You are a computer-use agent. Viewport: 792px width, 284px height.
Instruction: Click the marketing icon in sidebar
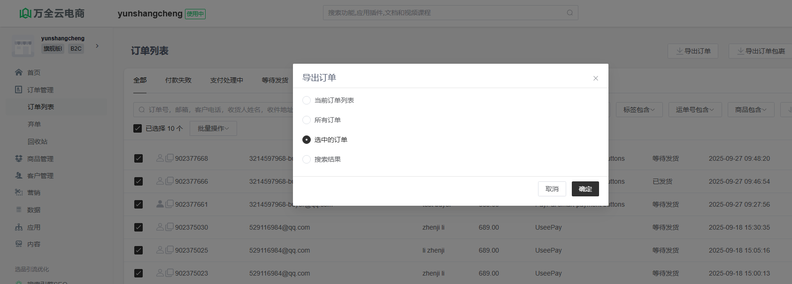[19, 192]
